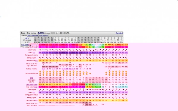
Task: Select the Wind reports tab
Action: (x=43, y=36)
